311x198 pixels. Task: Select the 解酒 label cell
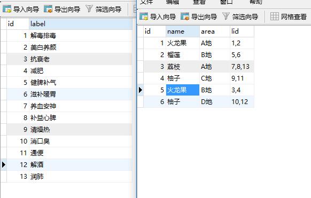tap(81, 165)
